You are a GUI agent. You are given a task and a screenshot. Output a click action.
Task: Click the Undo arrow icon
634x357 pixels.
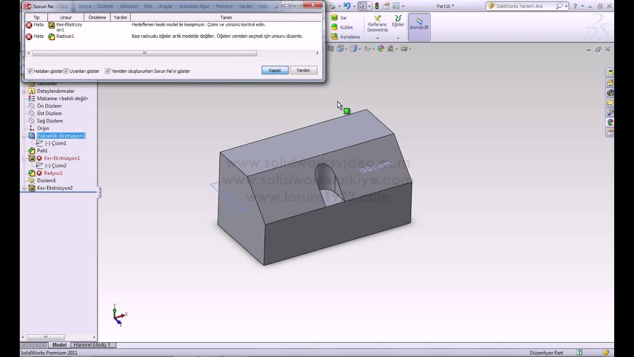tap(347, 6)
